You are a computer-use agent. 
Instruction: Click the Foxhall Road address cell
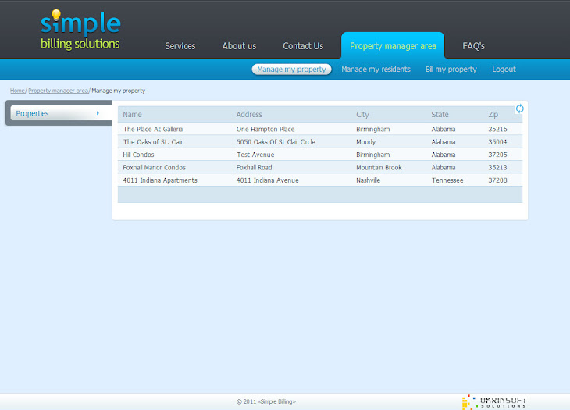click(x=254, y=168)
